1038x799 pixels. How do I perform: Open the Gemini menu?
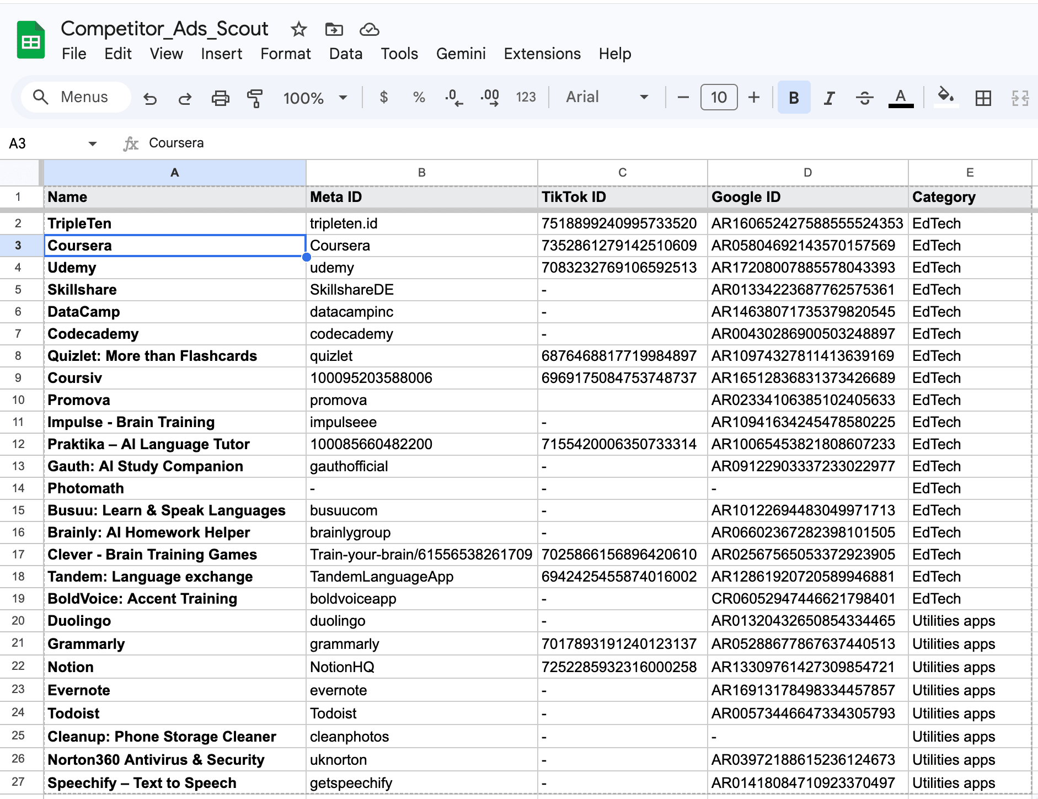461,54
